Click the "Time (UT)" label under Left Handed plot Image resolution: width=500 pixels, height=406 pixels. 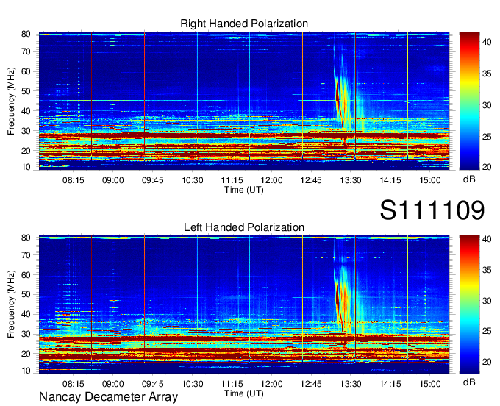244,393
